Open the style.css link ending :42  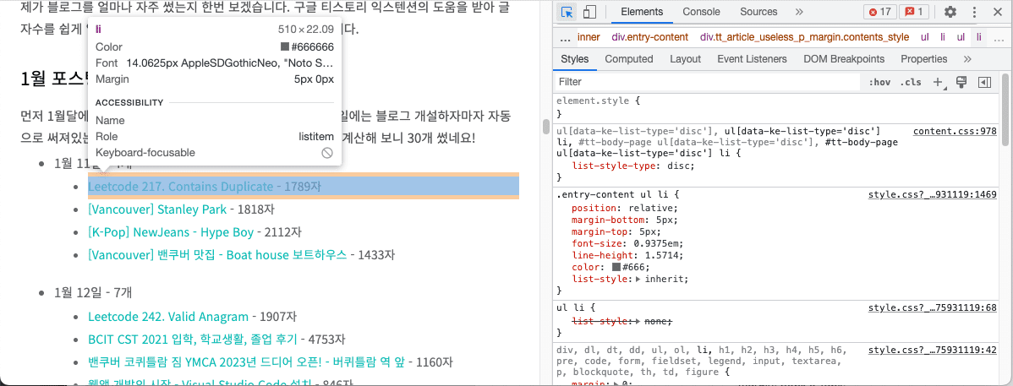[x=932, y=350]
